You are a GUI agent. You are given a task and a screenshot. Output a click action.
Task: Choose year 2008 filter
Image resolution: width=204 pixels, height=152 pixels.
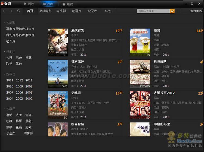[x=29, y=86]
